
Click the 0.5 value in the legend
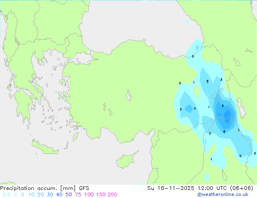point(6,195)
